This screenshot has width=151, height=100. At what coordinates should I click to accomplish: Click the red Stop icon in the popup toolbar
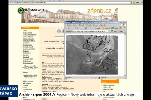coord(82,28)
